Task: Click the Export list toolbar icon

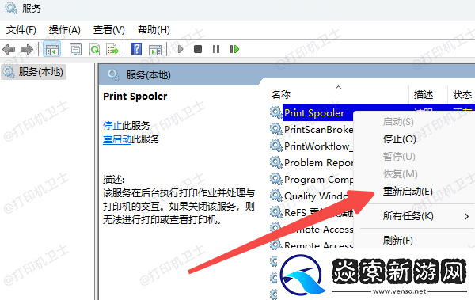Action: [x=112, y=49]
